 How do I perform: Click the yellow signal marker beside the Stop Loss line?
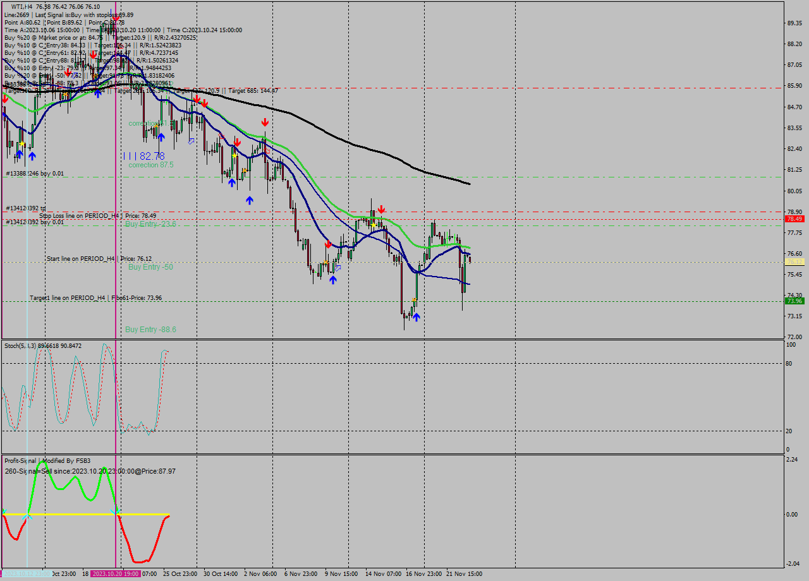[374, 225]
